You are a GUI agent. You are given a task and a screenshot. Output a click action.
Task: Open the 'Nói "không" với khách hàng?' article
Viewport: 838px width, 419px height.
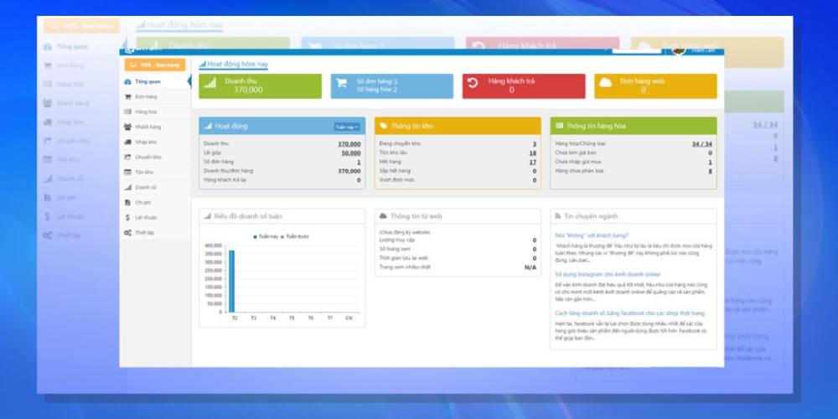[592, 235]
